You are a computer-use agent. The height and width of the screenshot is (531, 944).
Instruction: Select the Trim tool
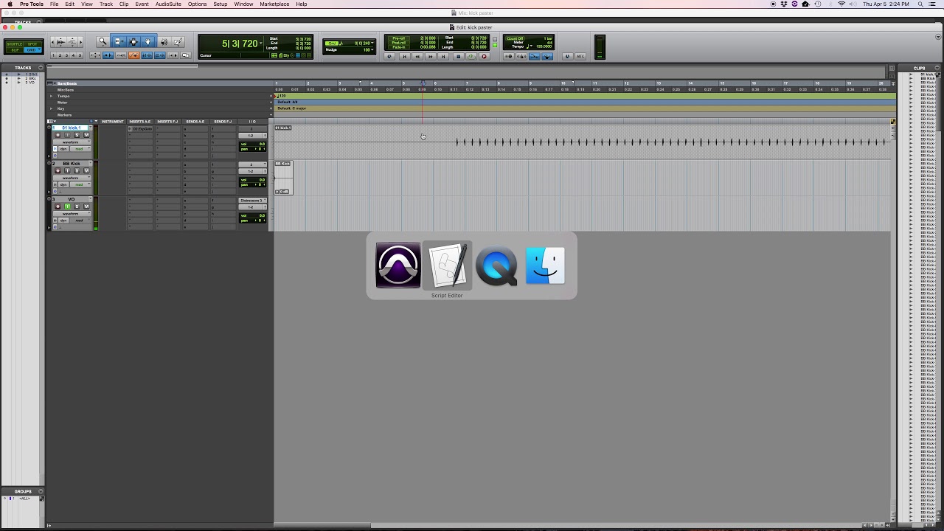click(x=120, y=41)
